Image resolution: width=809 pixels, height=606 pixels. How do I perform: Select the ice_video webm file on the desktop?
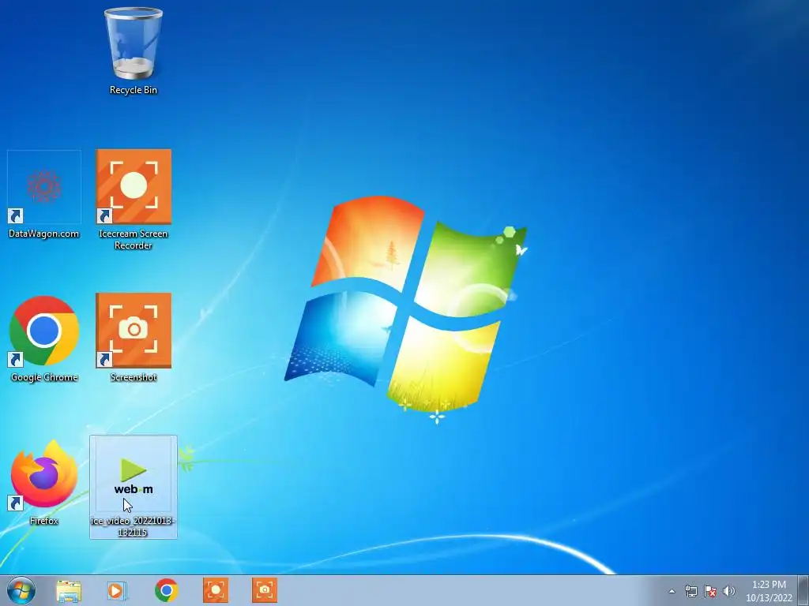[133, 487]
